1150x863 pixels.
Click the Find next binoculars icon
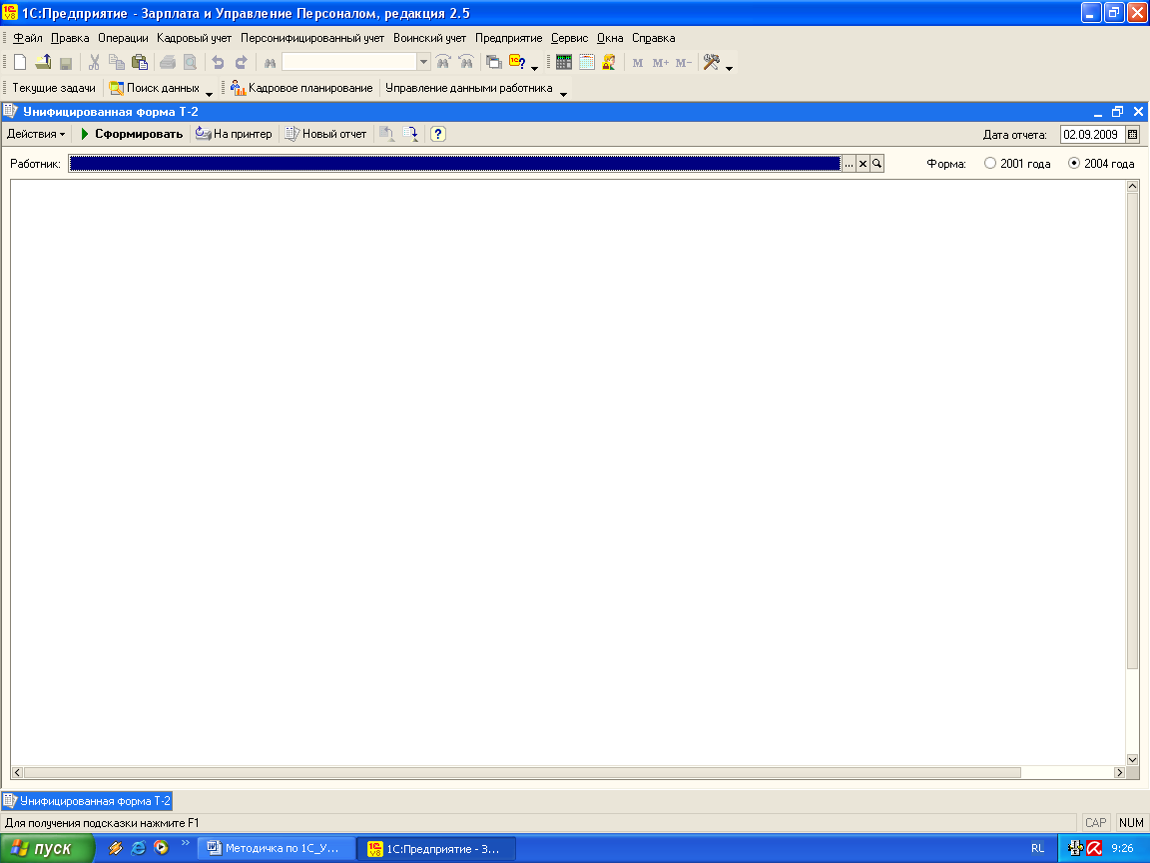pos(466,62)
